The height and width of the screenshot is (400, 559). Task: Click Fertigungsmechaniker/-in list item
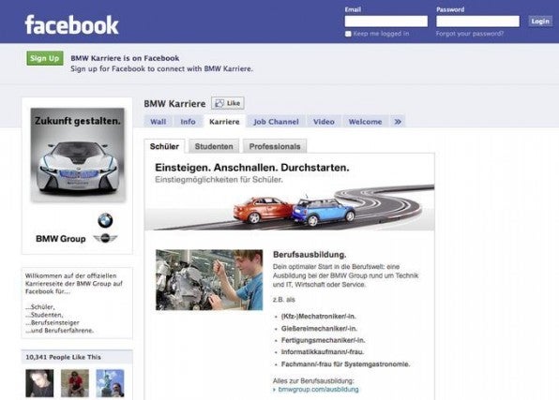pyautogui.click(x=323, y=340)
